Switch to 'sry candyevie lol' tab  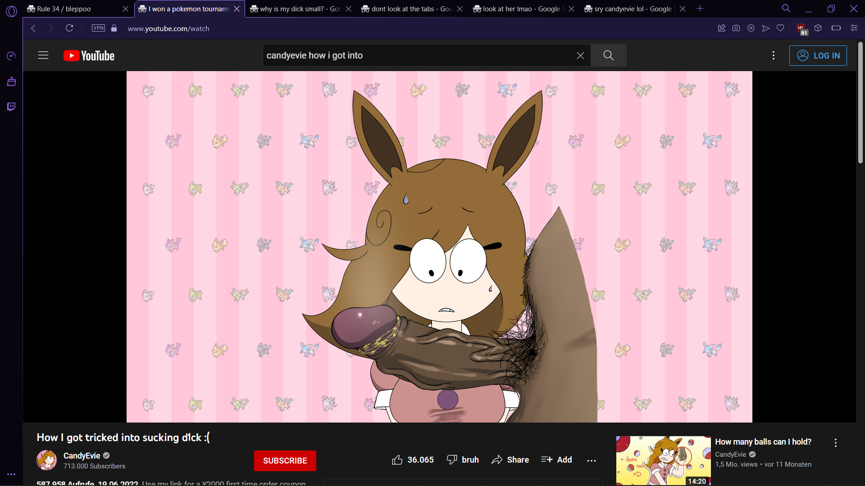point(635,9)
